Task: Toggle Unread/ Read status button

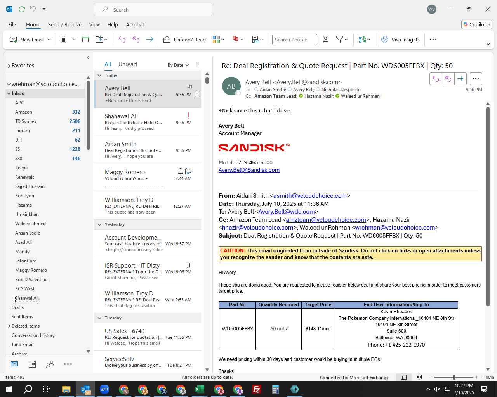Action: (184, 40)
